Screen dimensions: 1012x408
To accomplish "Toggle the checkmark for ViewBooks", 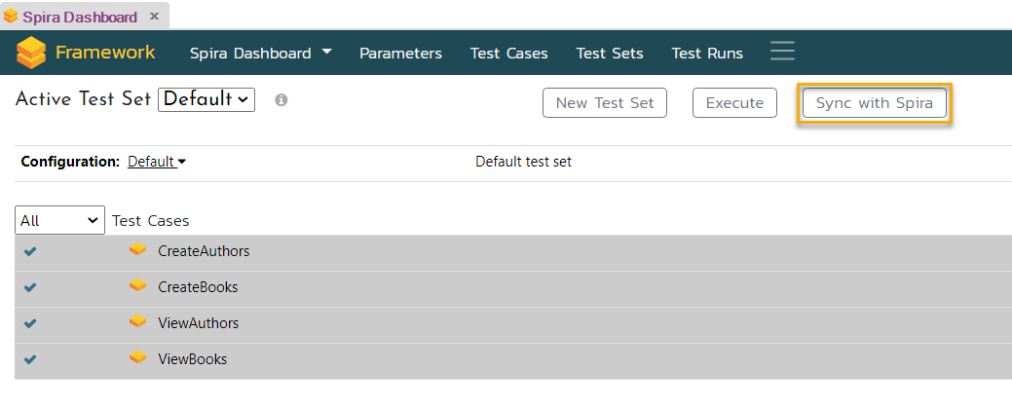I will (x=30, y=359).
